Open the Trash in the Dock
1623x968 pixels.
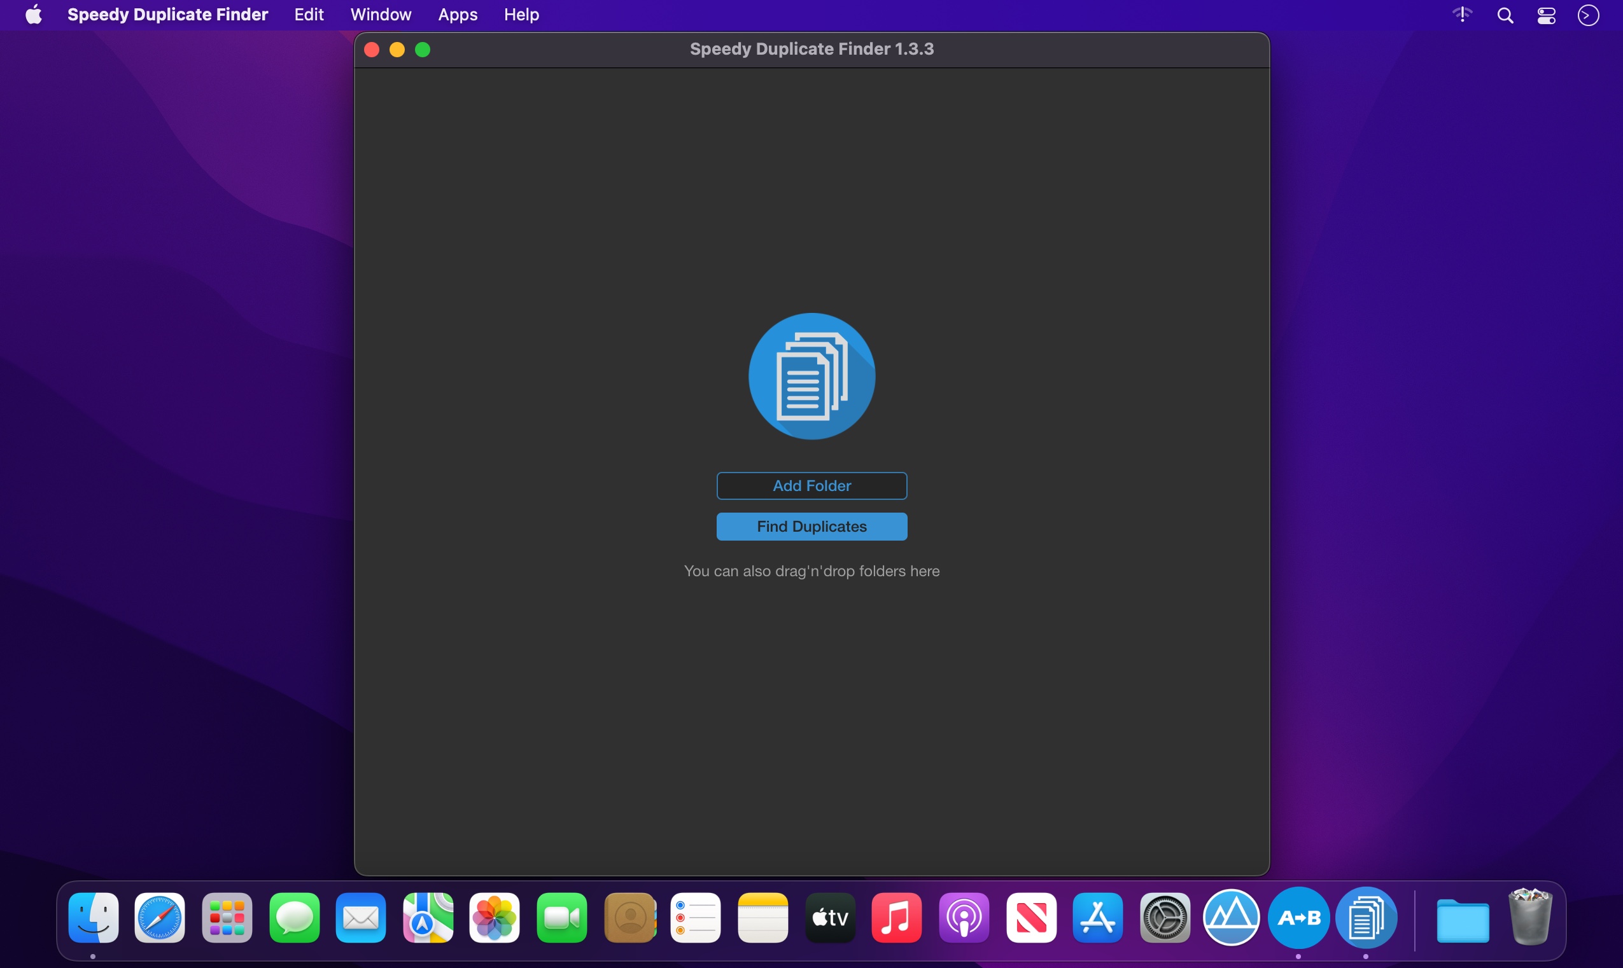[1529, 916]
